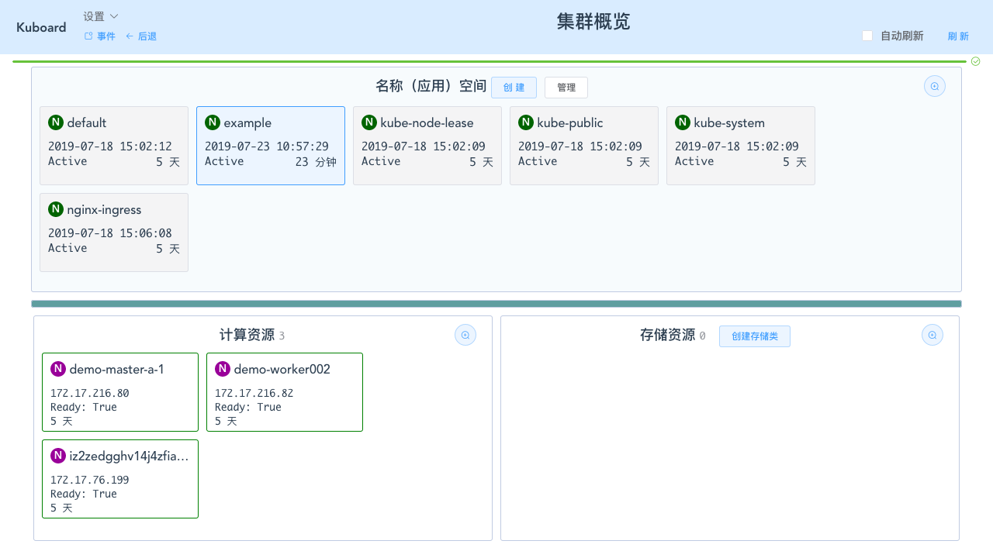Click the Kuboard logo
The width and height of the screenshot is (993, 558).
[40, 27]
